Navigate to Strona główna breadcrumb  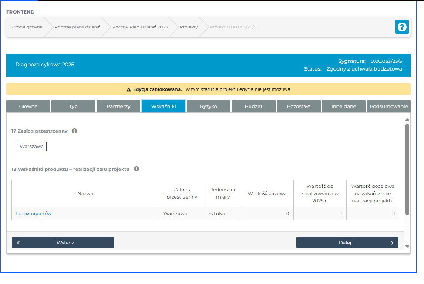(26, 27)
